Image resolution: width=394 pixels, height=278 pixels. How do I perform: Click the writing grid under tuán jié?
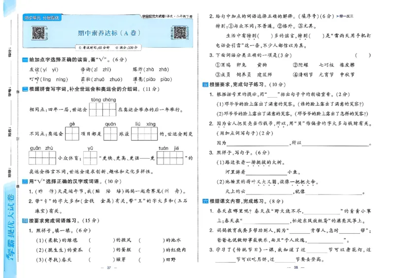170,158
